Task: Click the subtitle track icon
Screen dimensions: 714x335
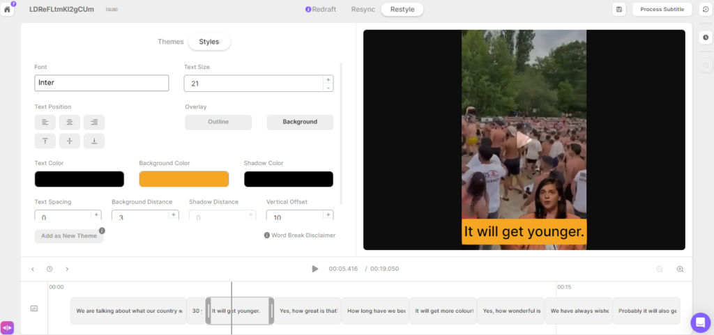Action: coord(34,309)
